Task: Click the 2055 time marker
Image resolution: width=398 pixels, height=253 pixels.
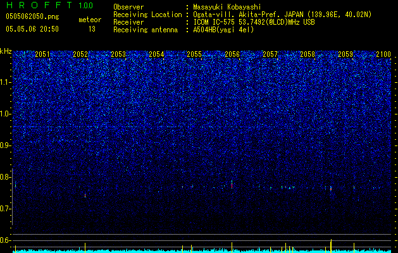Action: point(194,54)
